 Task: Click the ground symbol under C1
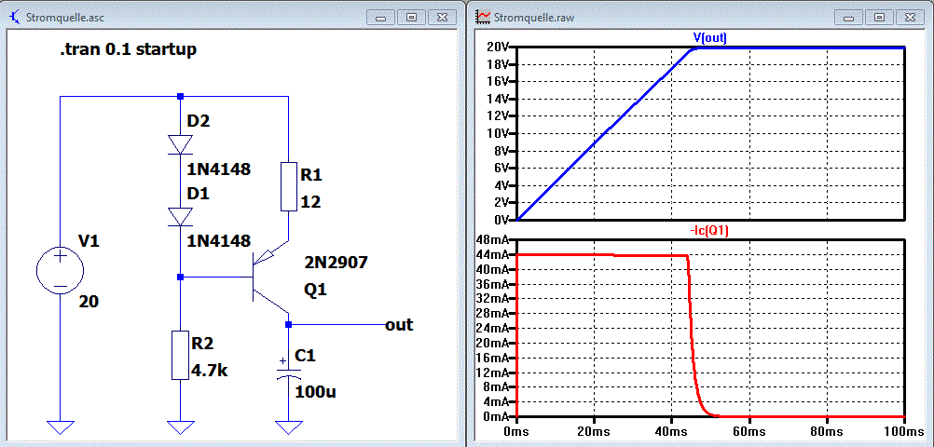tap(288, 427)
